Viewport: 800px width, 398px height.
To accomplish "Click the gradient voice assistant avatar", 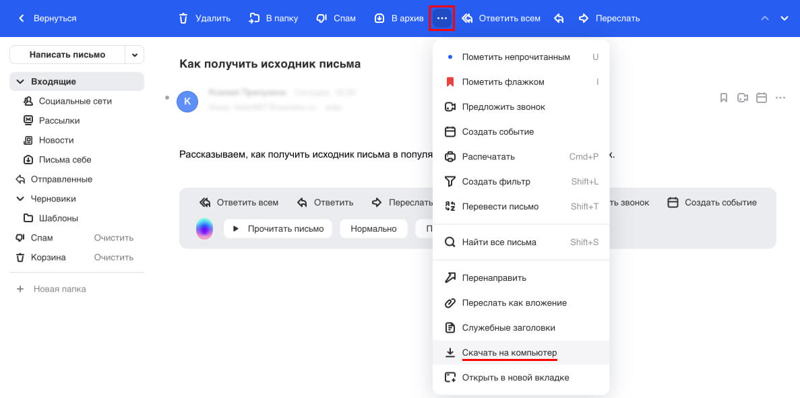I will pyautogui.click(x=204, y=228).
